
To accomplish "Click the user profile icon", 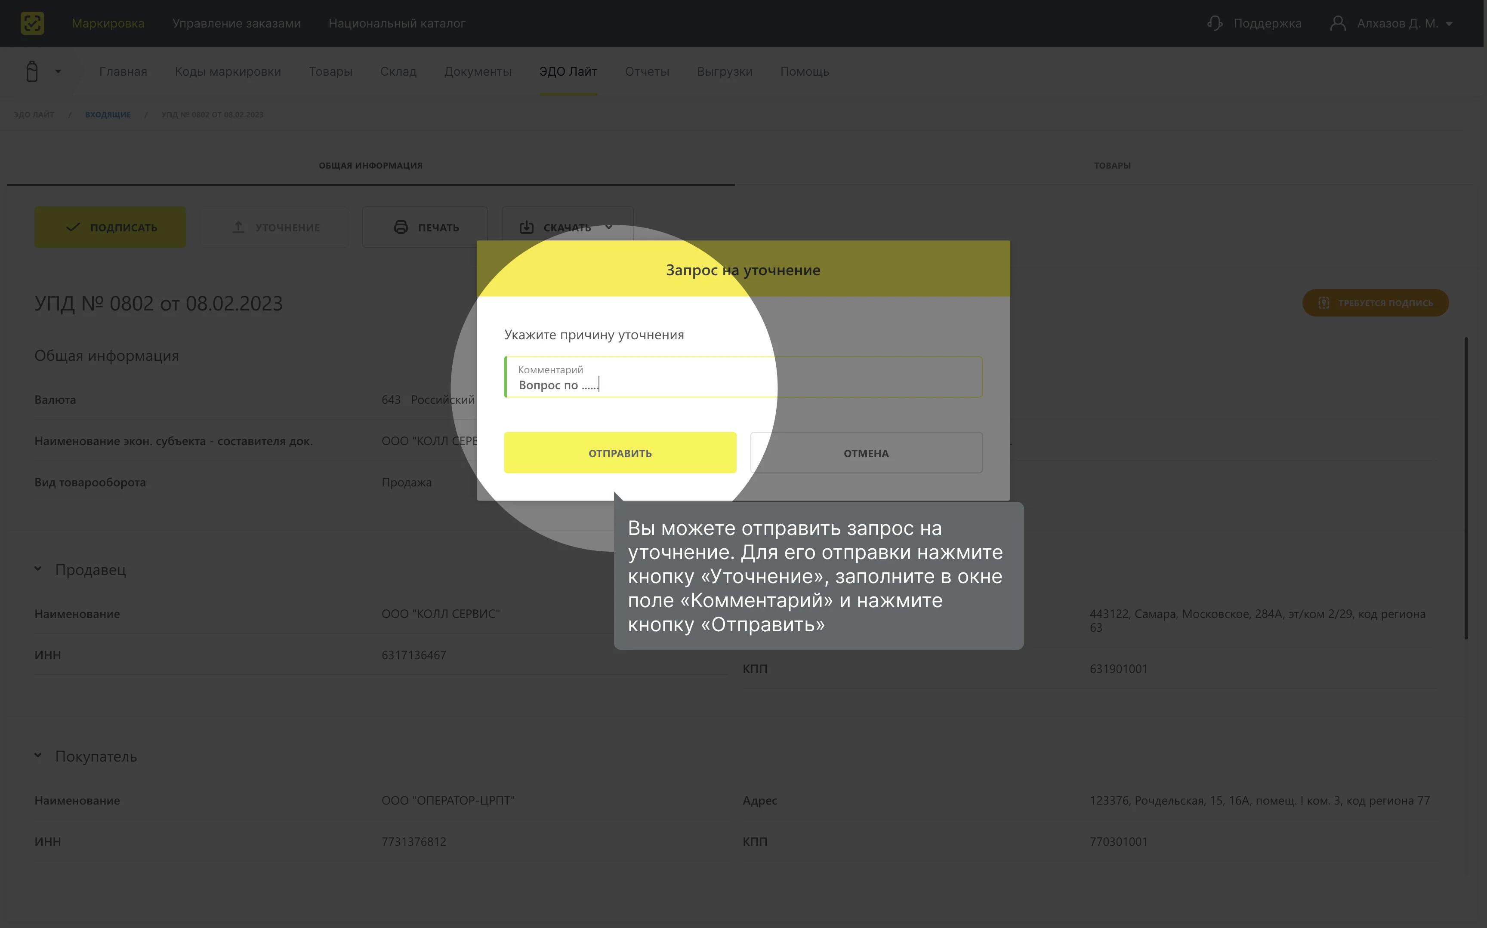I will pos(1338,23).
